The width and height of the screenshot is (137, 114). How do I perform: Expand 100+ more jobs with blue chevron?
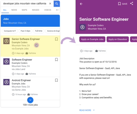pos(30,100)
